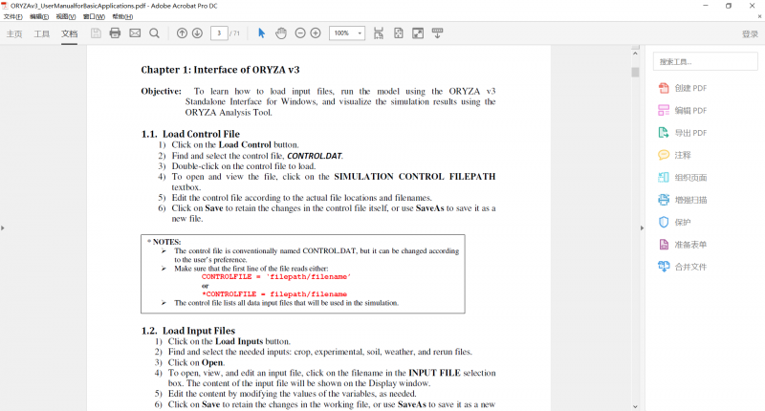Click the 登录 sign-in button
765x411 pixels.
[750, 33]
